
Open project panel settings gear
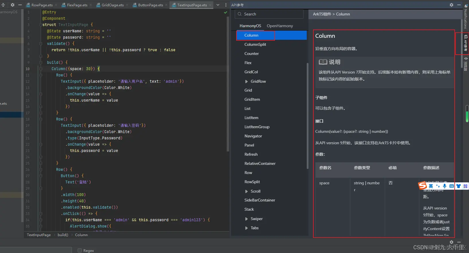coord(12,5)
